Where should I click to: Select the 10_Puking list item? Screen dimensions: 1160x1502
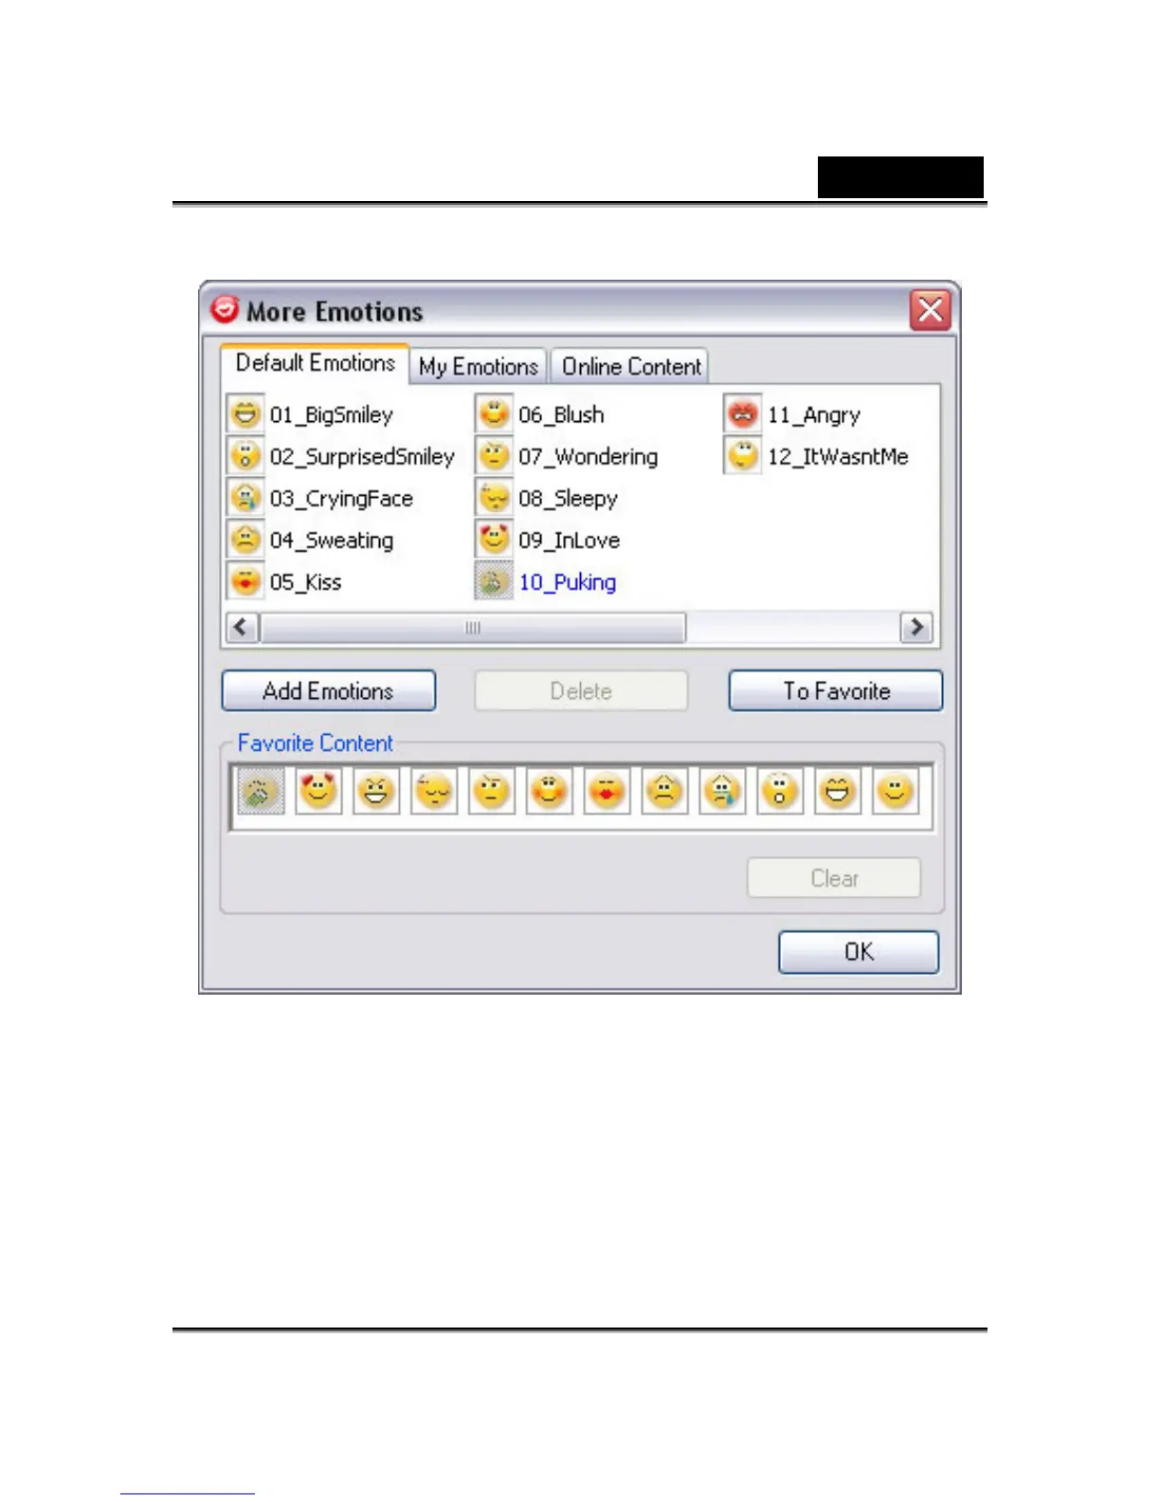546,581
